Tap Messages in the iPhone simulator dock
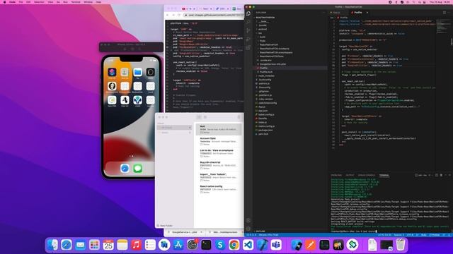Image resolution: width=453 pixels, height=254 pixels. point(137,168)
